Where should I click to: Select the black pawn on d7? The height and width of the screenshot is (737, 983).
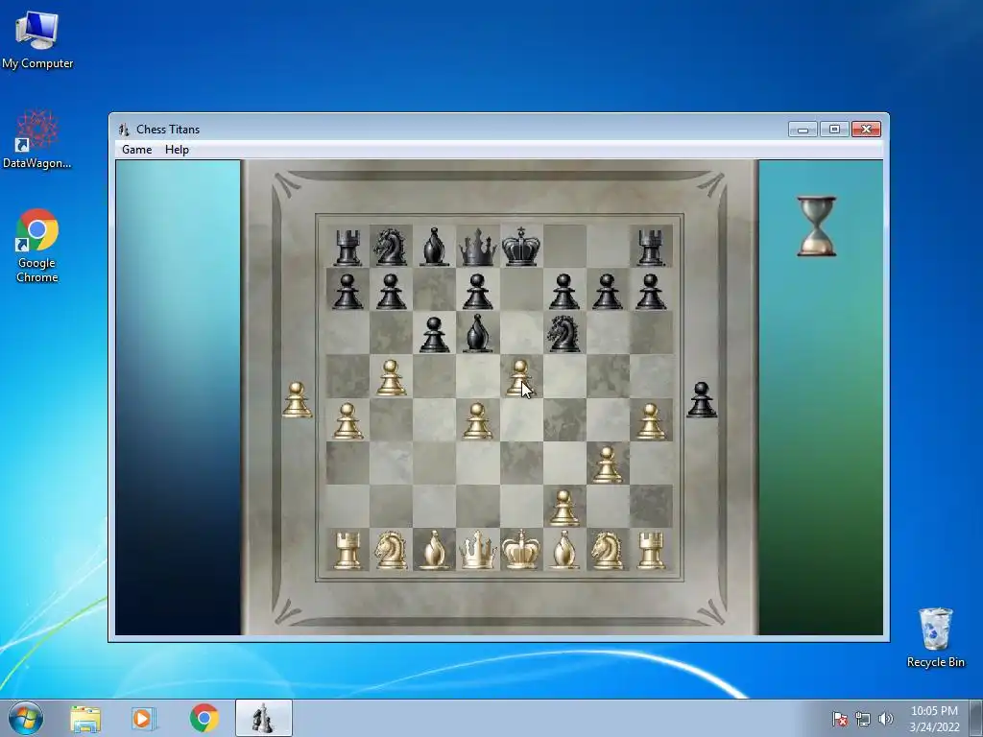coord(477,291)
